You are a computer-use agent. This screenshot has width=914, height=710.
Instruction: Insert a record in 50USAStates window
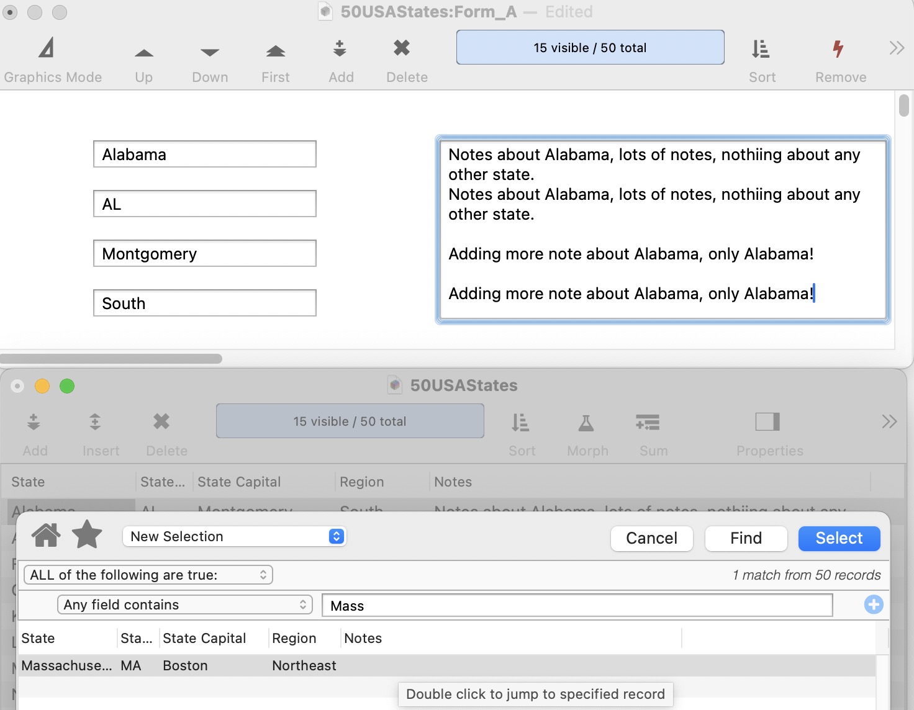tap(95, 422)
